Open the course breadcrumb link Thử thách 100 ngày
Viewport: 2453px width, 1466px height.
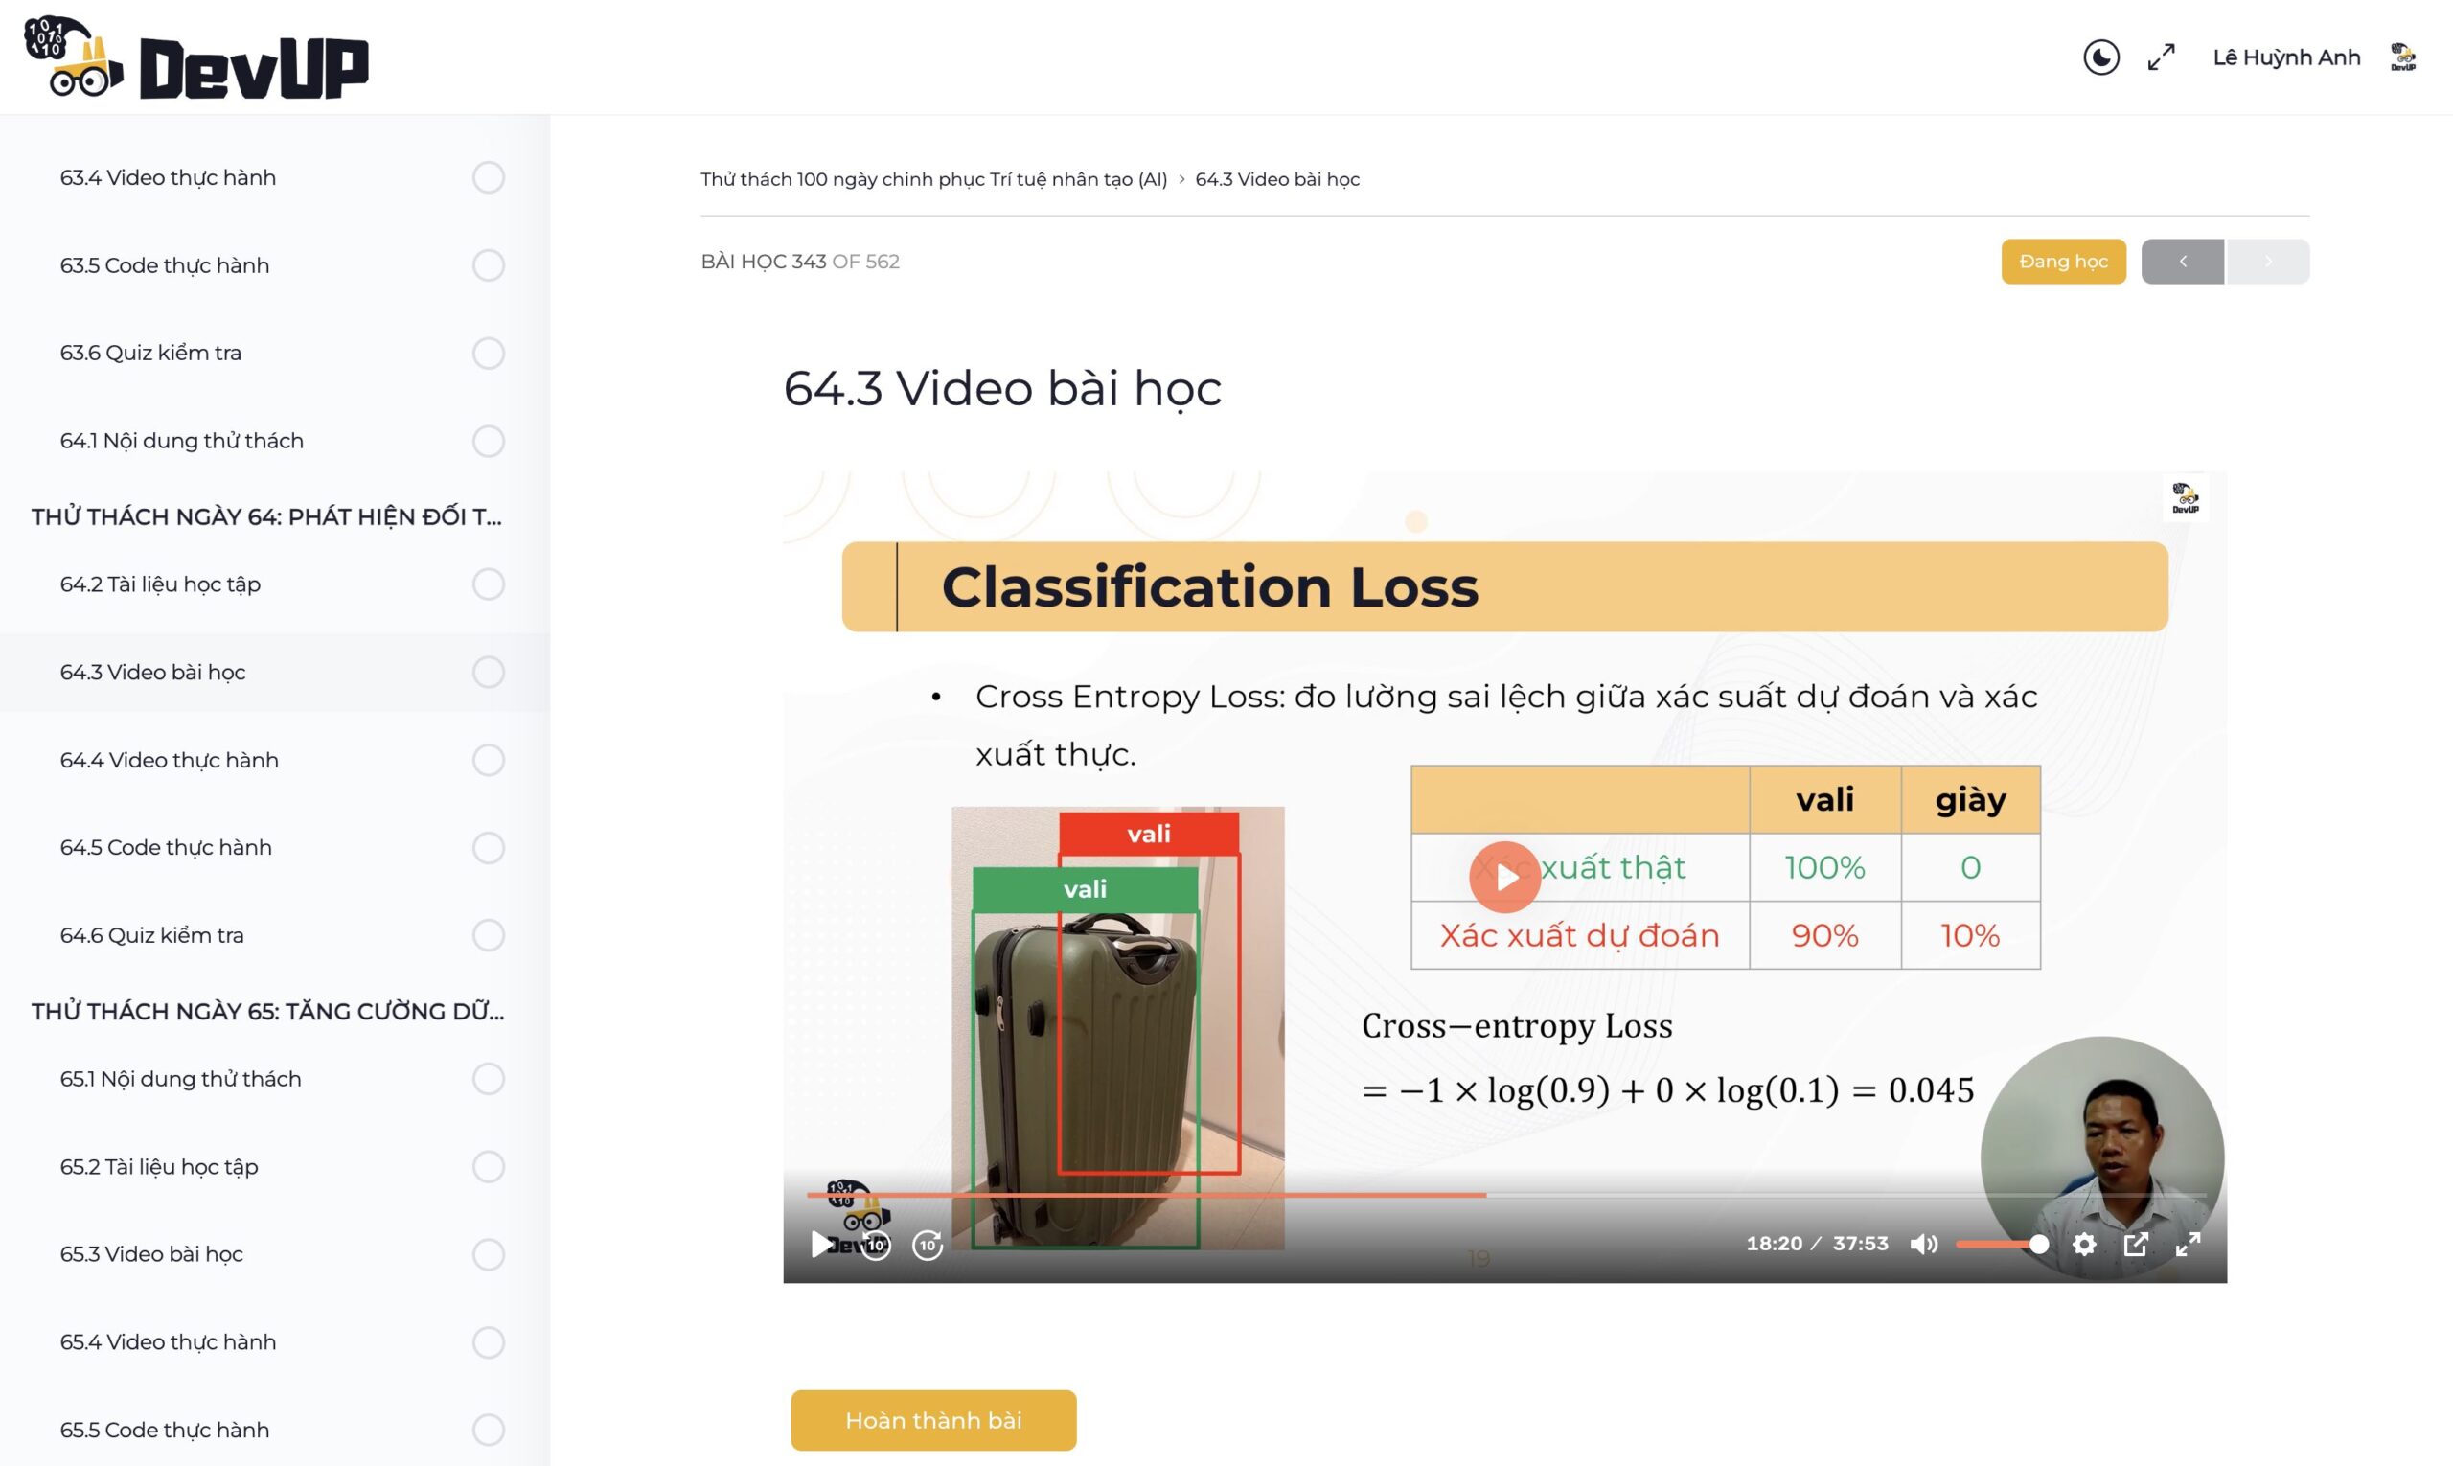[933, 179]
